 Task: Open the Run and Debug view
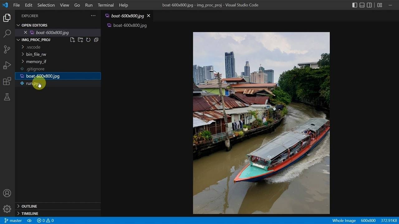pos(7,65)
